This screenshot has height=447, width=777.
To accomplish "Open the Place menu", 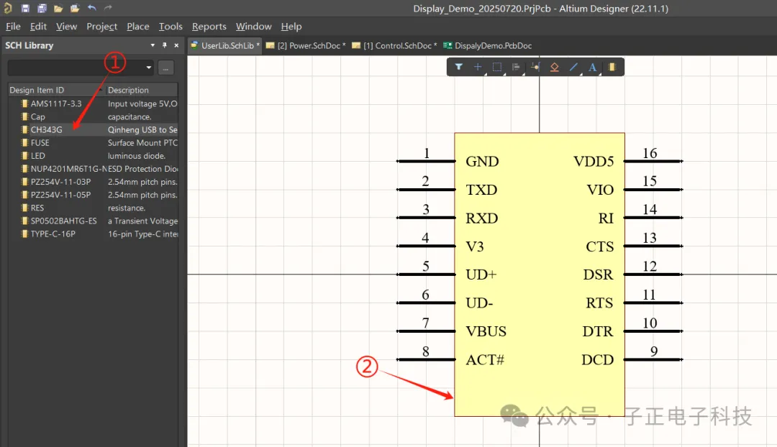I will (137, 27).
